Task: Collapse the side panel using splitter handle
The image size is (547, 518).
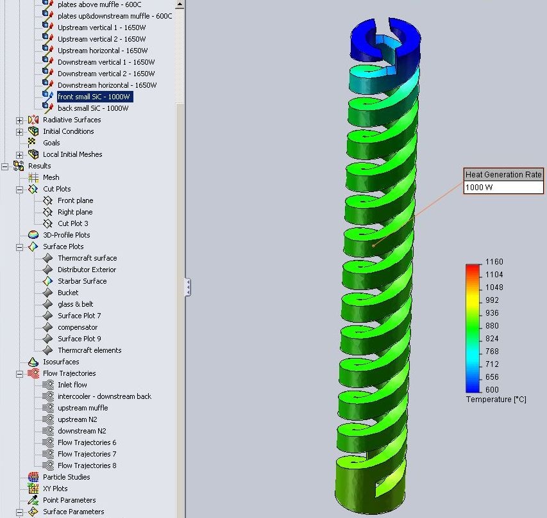Action: point(188,287)
